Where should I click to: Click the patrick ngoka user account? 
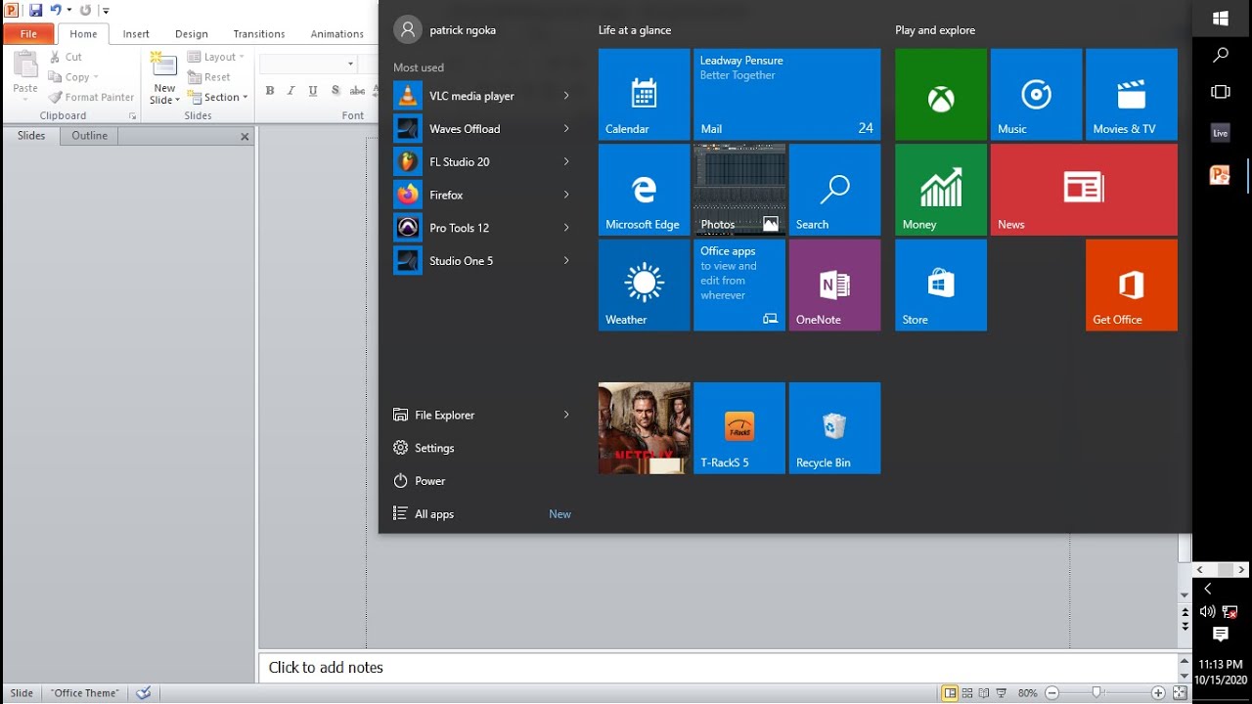click(446, 30)
